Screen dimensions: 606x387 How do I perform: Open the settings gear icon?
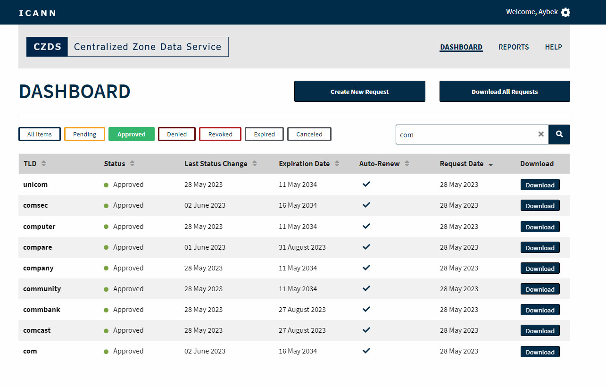pos(565,12)
